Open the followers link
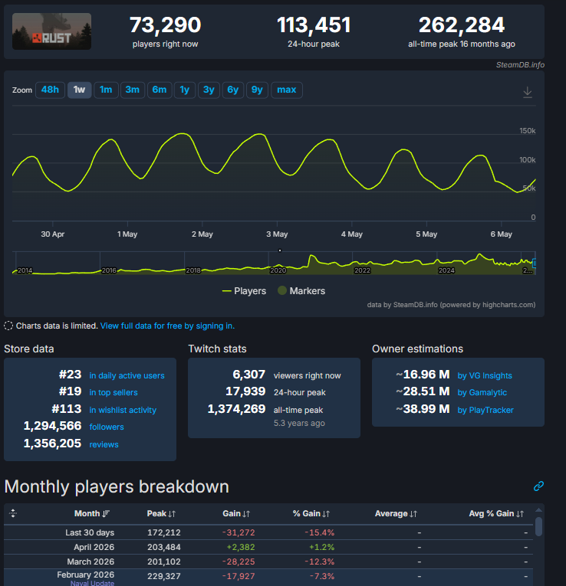Screen dimensions: 566x586 point(107,427)
